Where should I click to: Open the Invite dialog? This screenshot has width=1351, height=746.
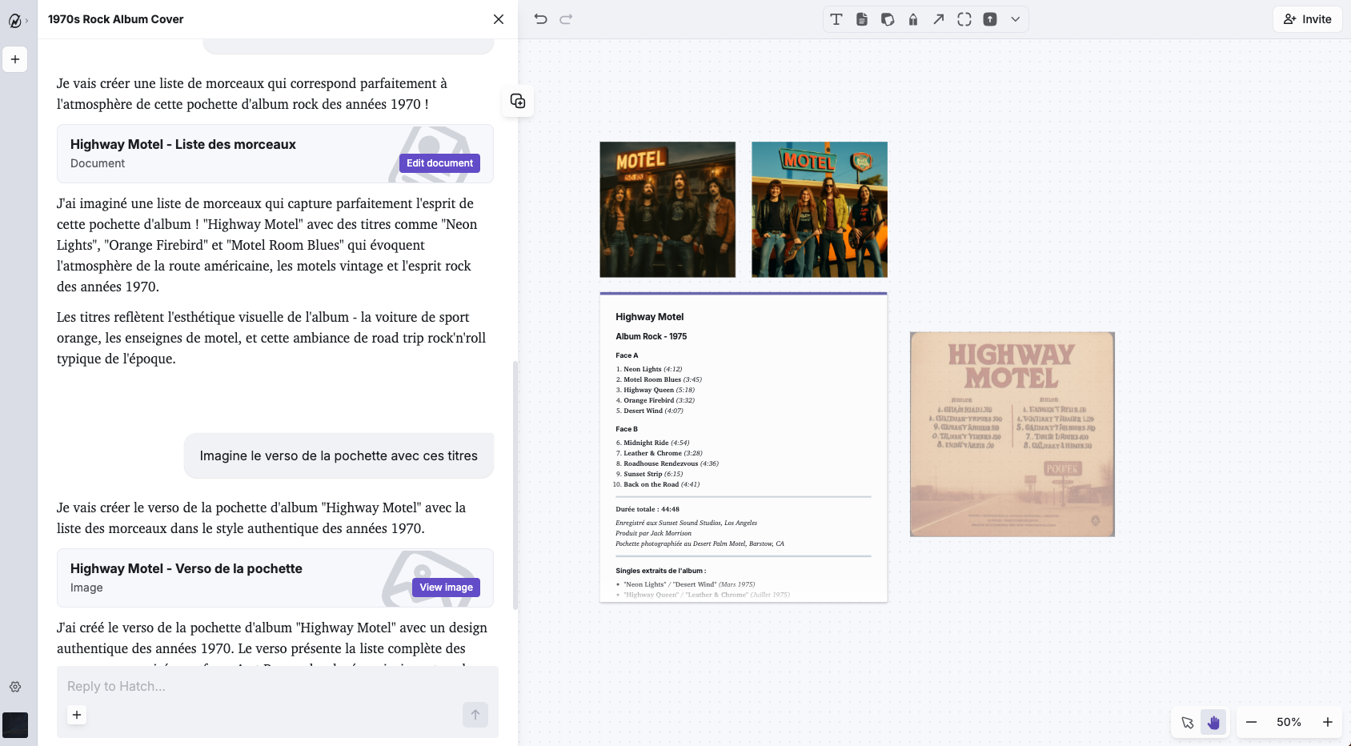tap(1308, 19)
